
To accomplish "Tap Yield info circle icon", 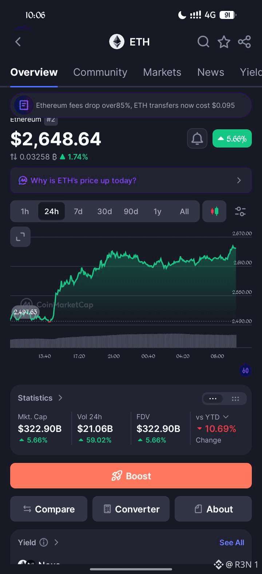I will coord(44,542).
